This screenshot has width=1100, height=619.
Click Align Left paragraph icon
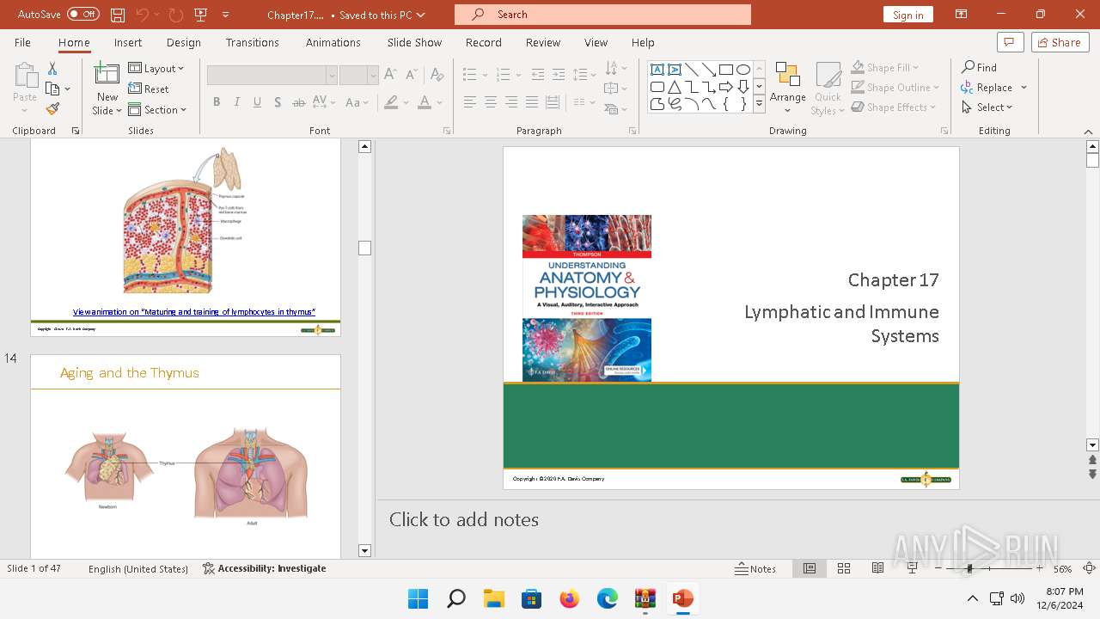(x=469, y=102)
